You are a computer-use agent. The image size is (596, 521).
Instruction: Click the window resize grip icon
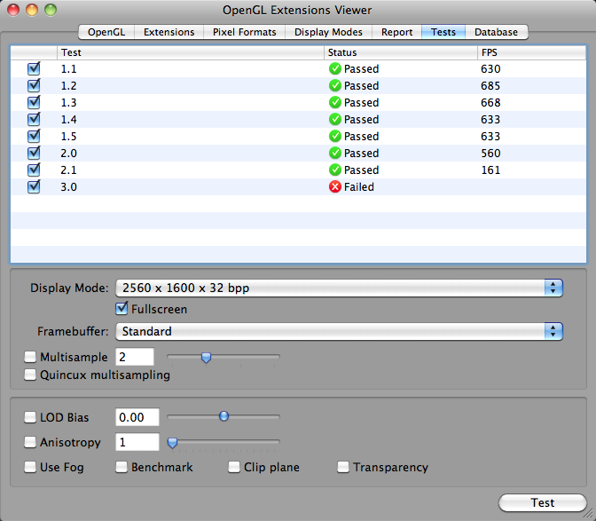tap(589, 514)
